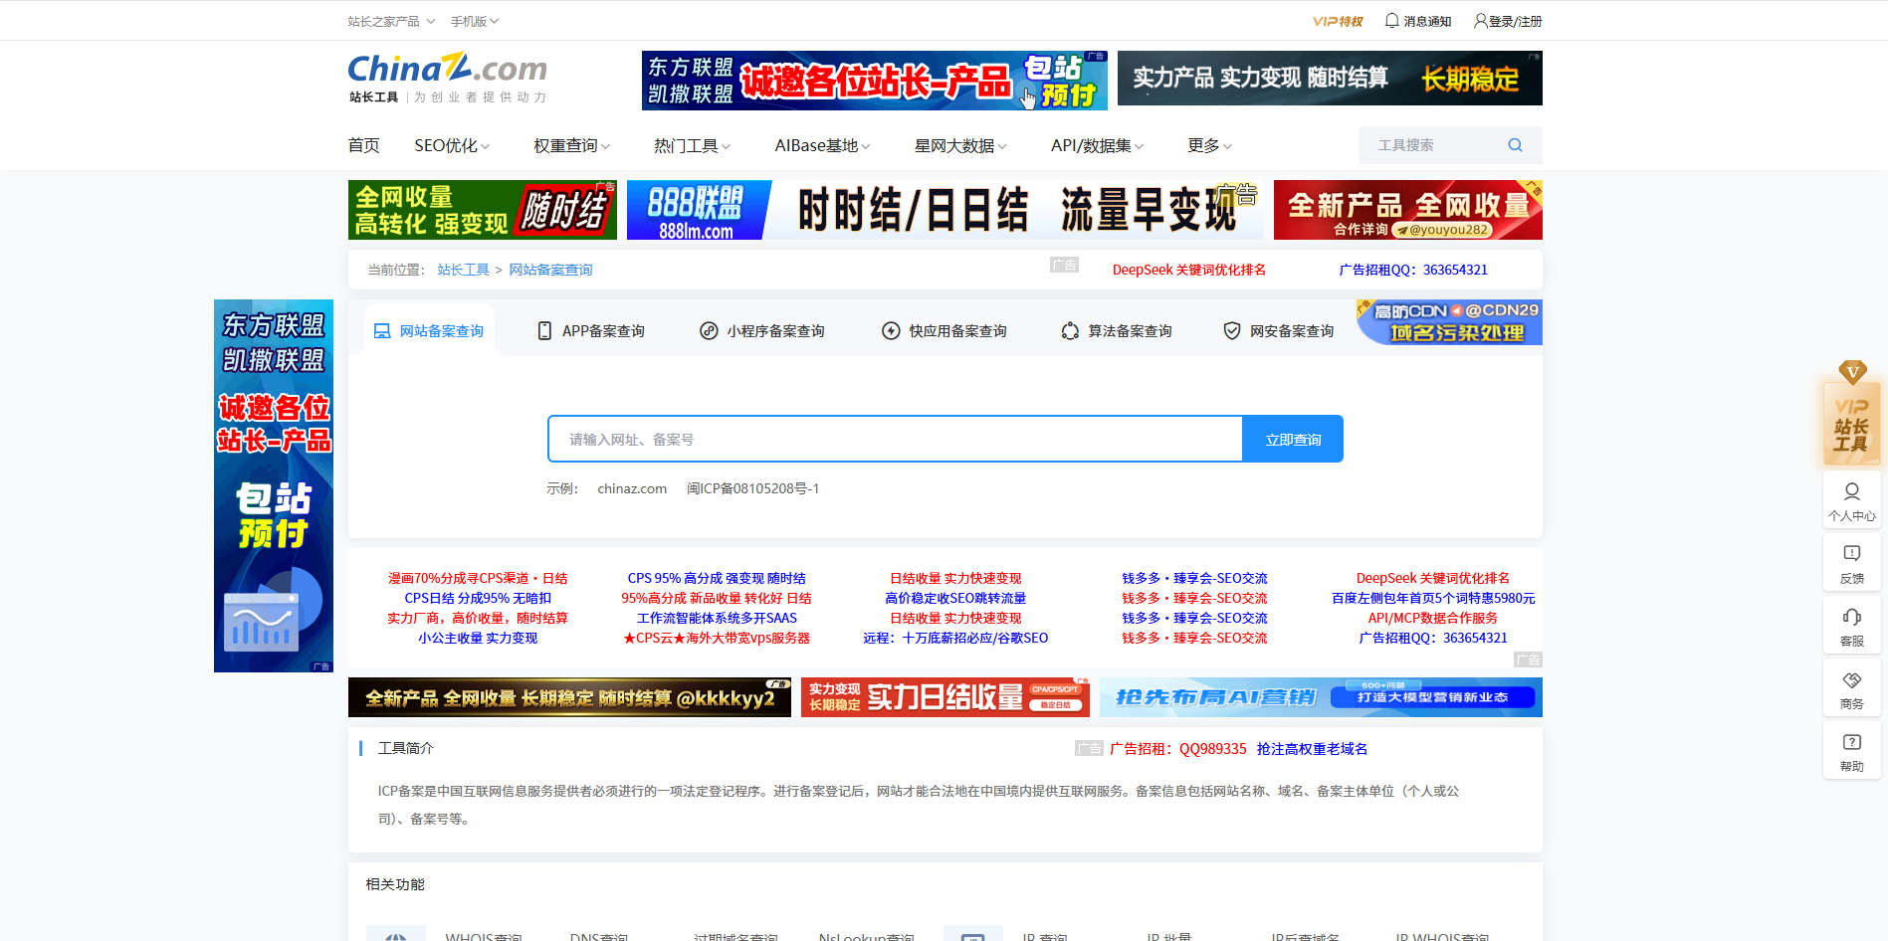
Task: Open the 热门工具 dropdown menu
Action: pyautogui.click(x=689, y=144)
